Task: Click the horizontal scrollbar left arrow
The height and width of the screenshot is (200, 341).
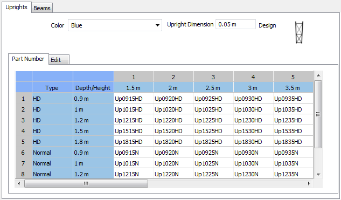Action: (19, 183)
